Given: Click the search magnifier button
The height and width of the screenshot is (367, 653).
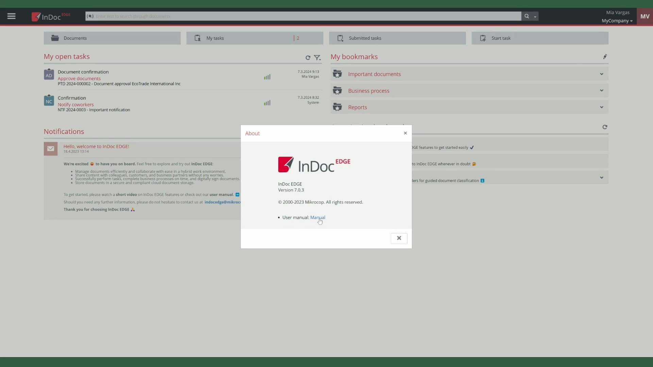Looking at the screenshot, I should (x=526, y=16).
